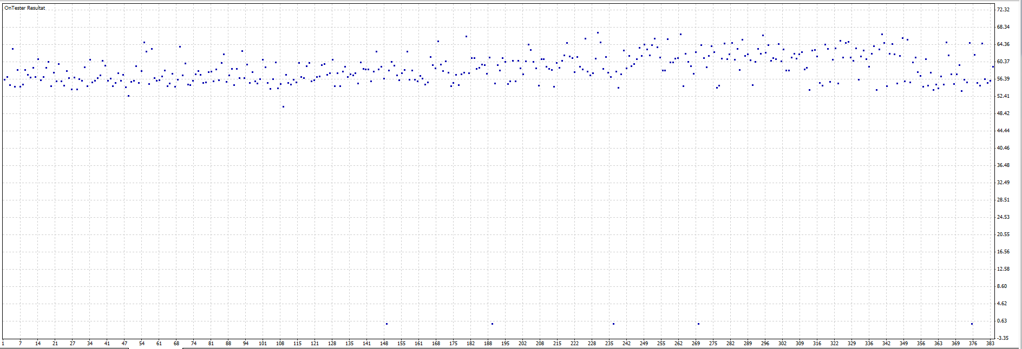The width and height of the screenshot is (1022, 349).
Task: Select pass number 148 on the horizontal axis
Action: coord(384,343)
